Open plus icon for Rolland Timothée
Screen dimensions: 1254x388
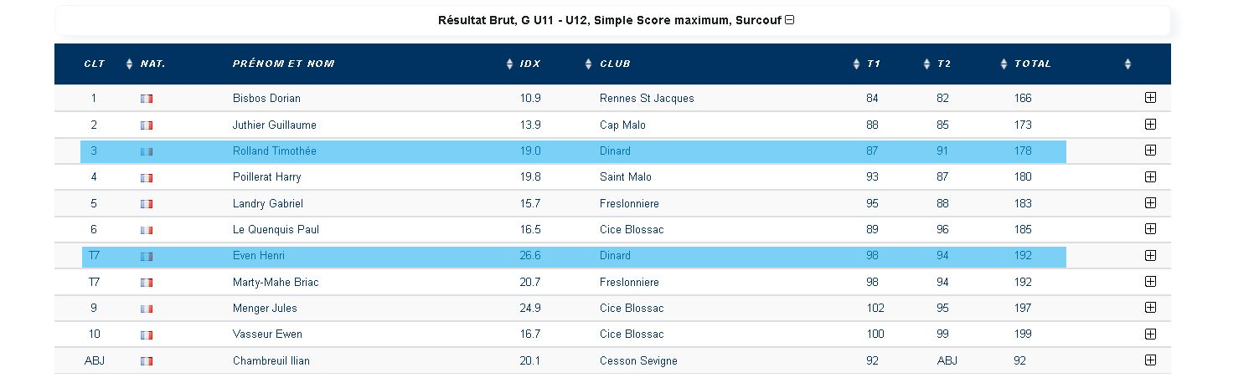click(1150, 151)
